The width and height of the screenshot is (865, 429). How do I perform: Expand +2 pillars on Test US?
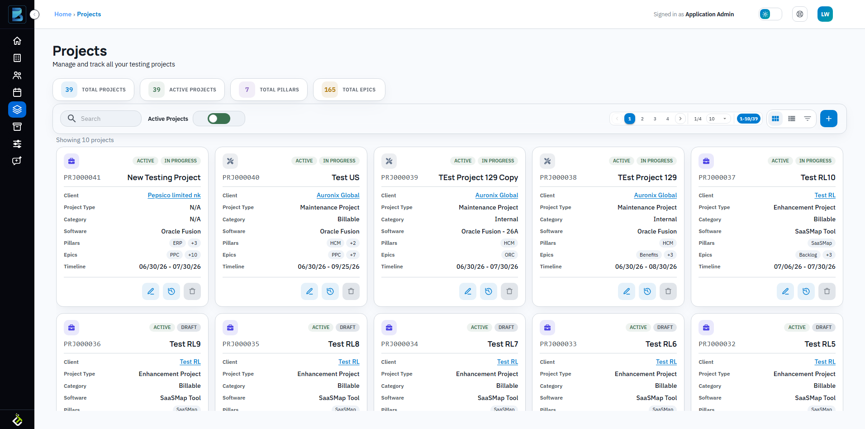click(353, 243)
